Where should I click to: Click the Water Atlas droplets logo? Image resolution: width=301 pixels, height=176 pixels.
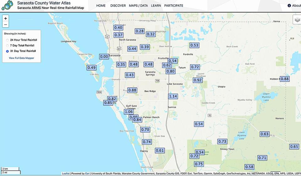[8, 5]
